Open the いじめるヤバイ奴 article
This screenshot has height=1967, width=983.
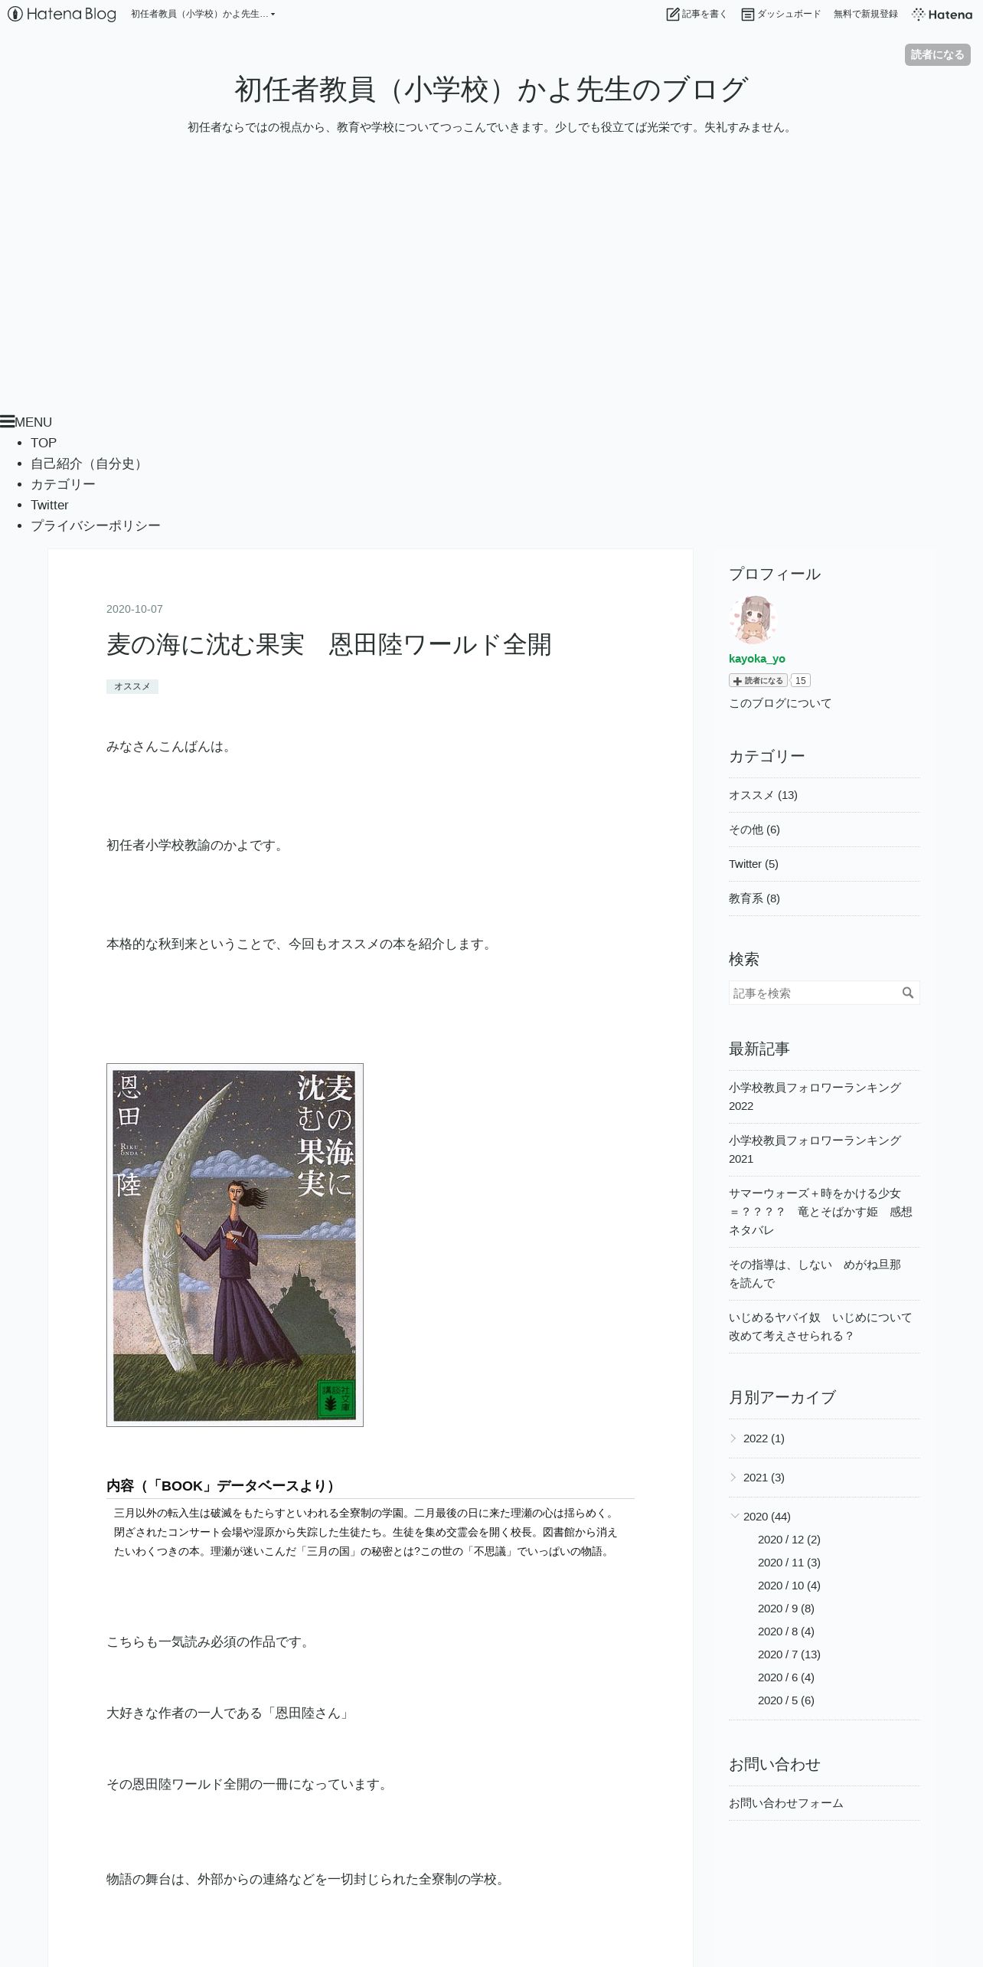point(820,1327)
